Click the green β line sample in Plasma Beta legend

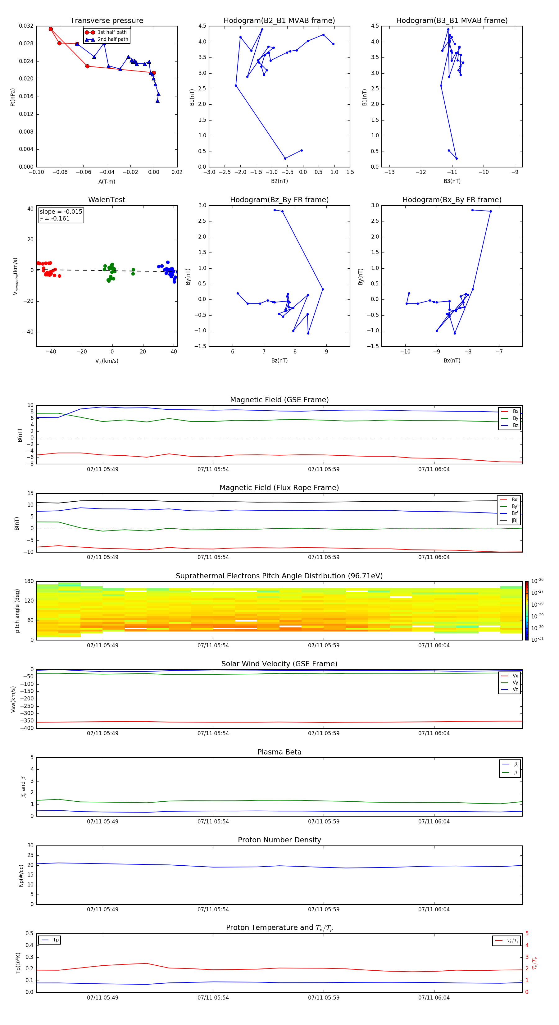[506, 772]
